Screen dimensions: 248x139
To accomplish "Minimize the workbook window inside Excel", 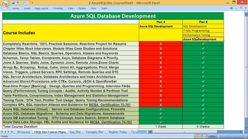I will [x=236, y=8].
